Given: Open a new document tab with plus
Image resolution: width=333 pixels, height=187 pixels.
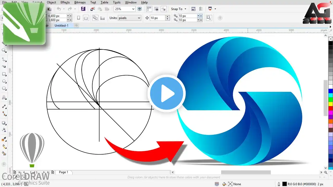Looking at the screenshot, I should [76, 25].
